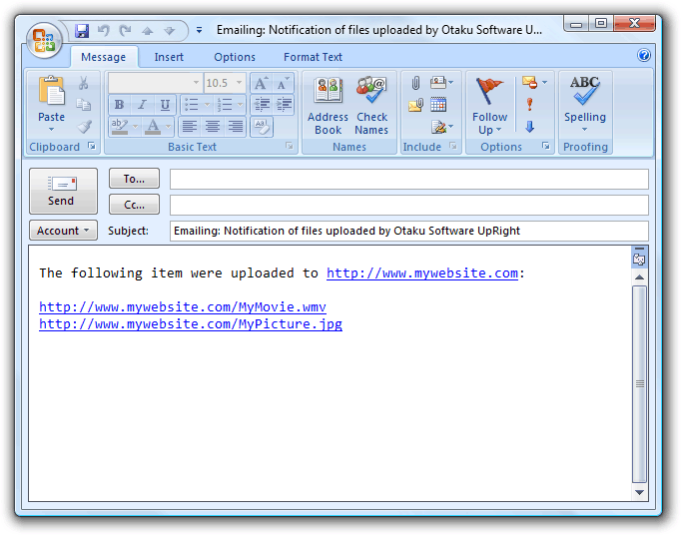Insert calendar
The height and width of the screenshot is (535, 681).
click(x=438, y=105)
